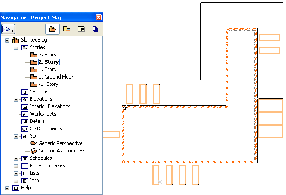Viewport: 286px width, 195px height.
Task: Select the Info label
Action: click(x=34, y=180)
